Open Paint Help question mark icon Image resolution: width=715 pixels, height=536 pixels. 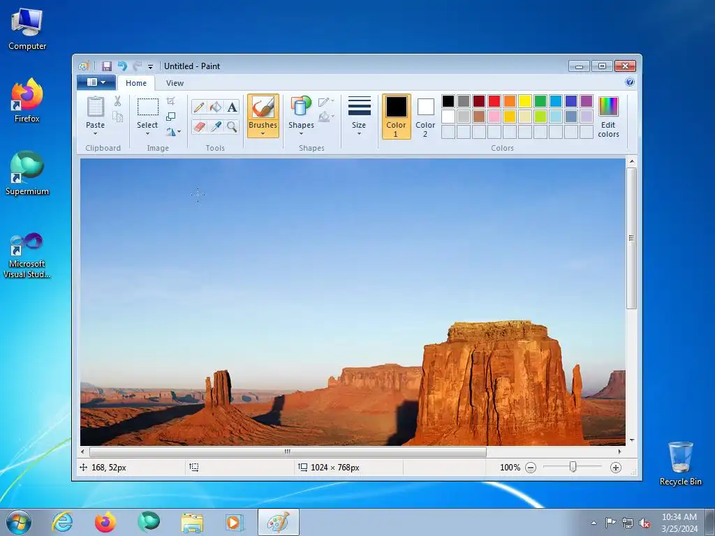click(630, 82)
